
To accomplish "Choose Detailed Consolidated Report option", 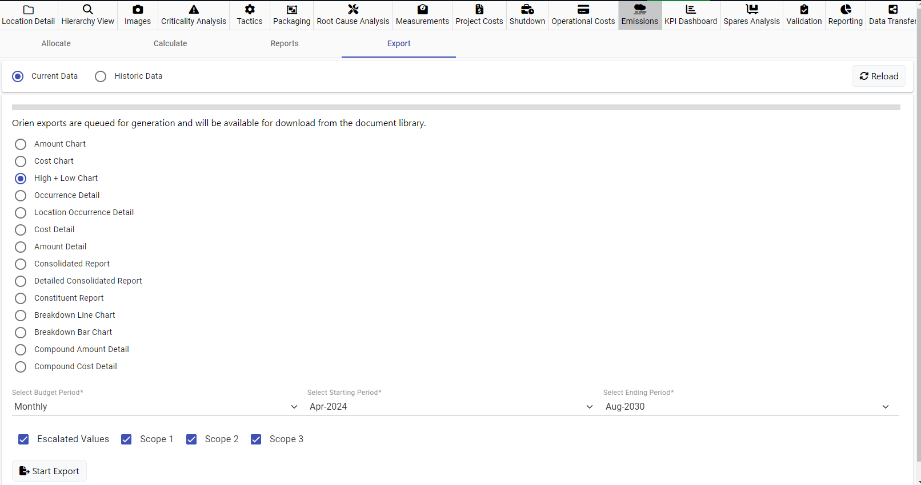I will pyautogui.click(x=21, y=281).
